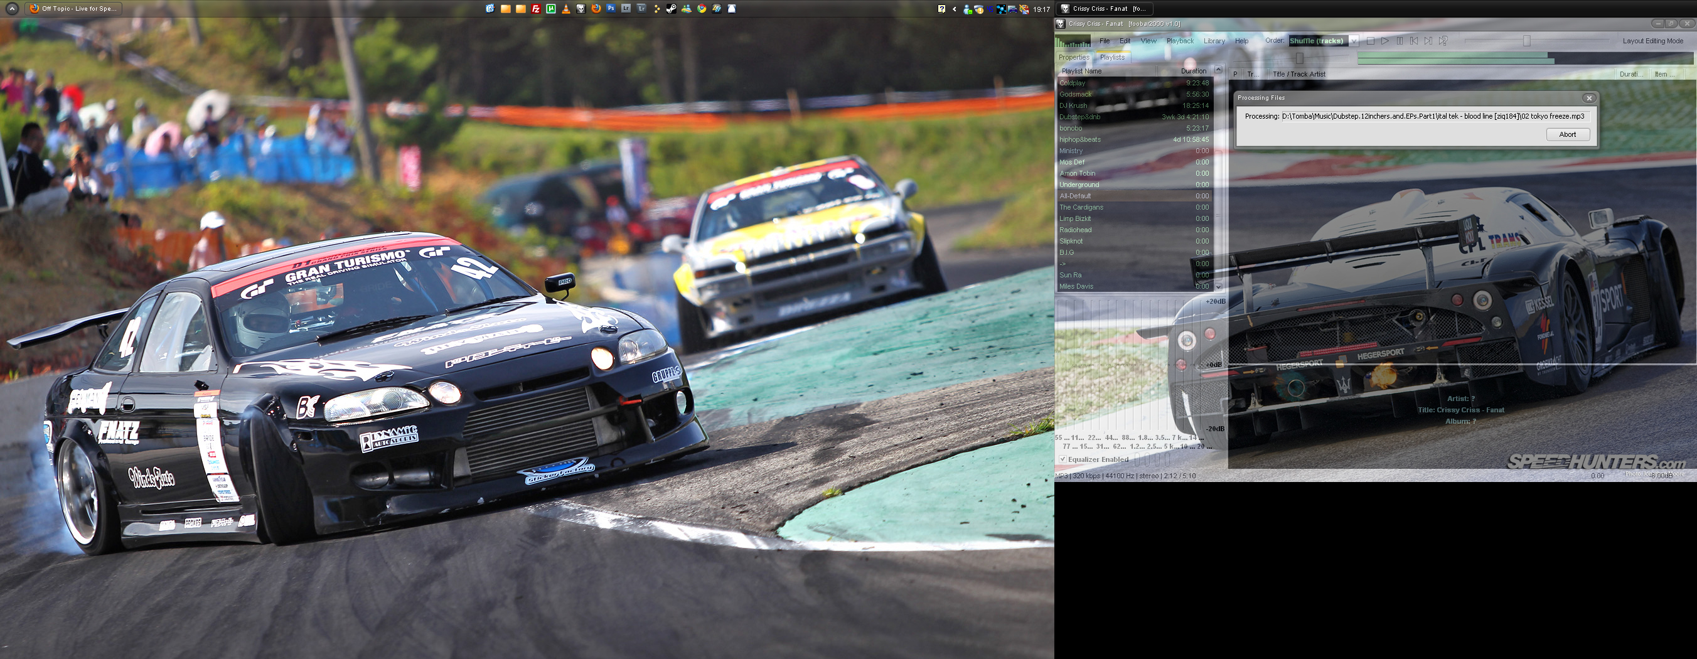Select the Slipknot playlist
1697x659 pixels.
click(x=1134, y=241)
